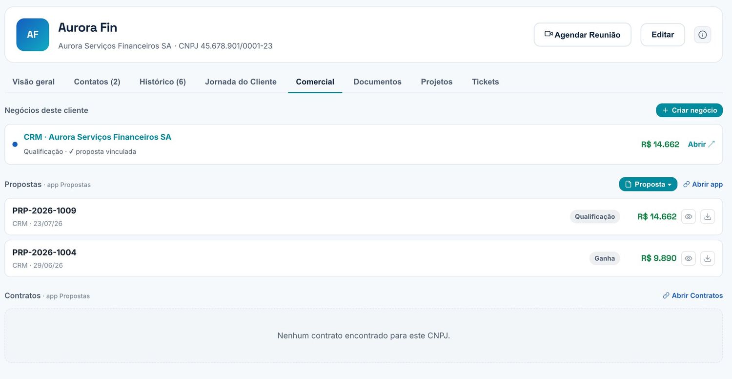Expand the Proposta dropdown button

[648, 184]
